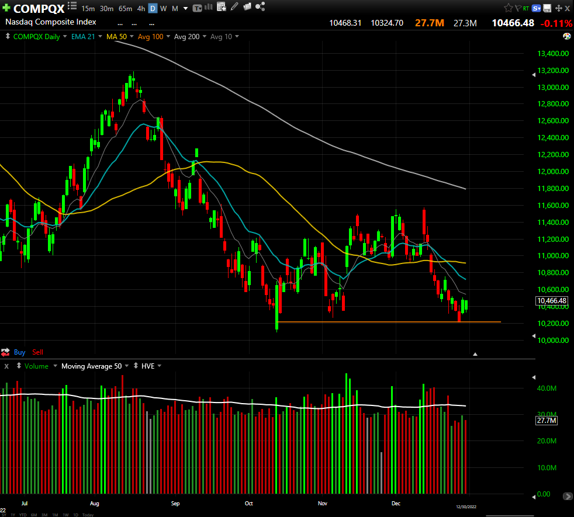Select the Daily (D) time frame
Viewport: 574px width, 517px height.
click(x=153, y=8)
